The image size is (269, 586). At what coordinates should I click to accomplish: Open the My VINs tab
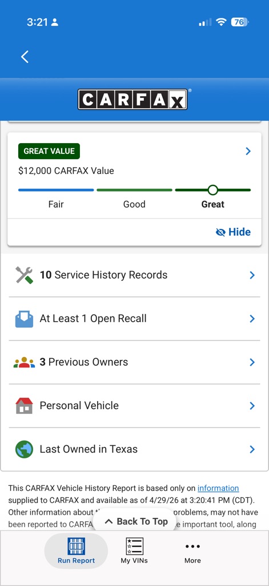tap(134, 551)
